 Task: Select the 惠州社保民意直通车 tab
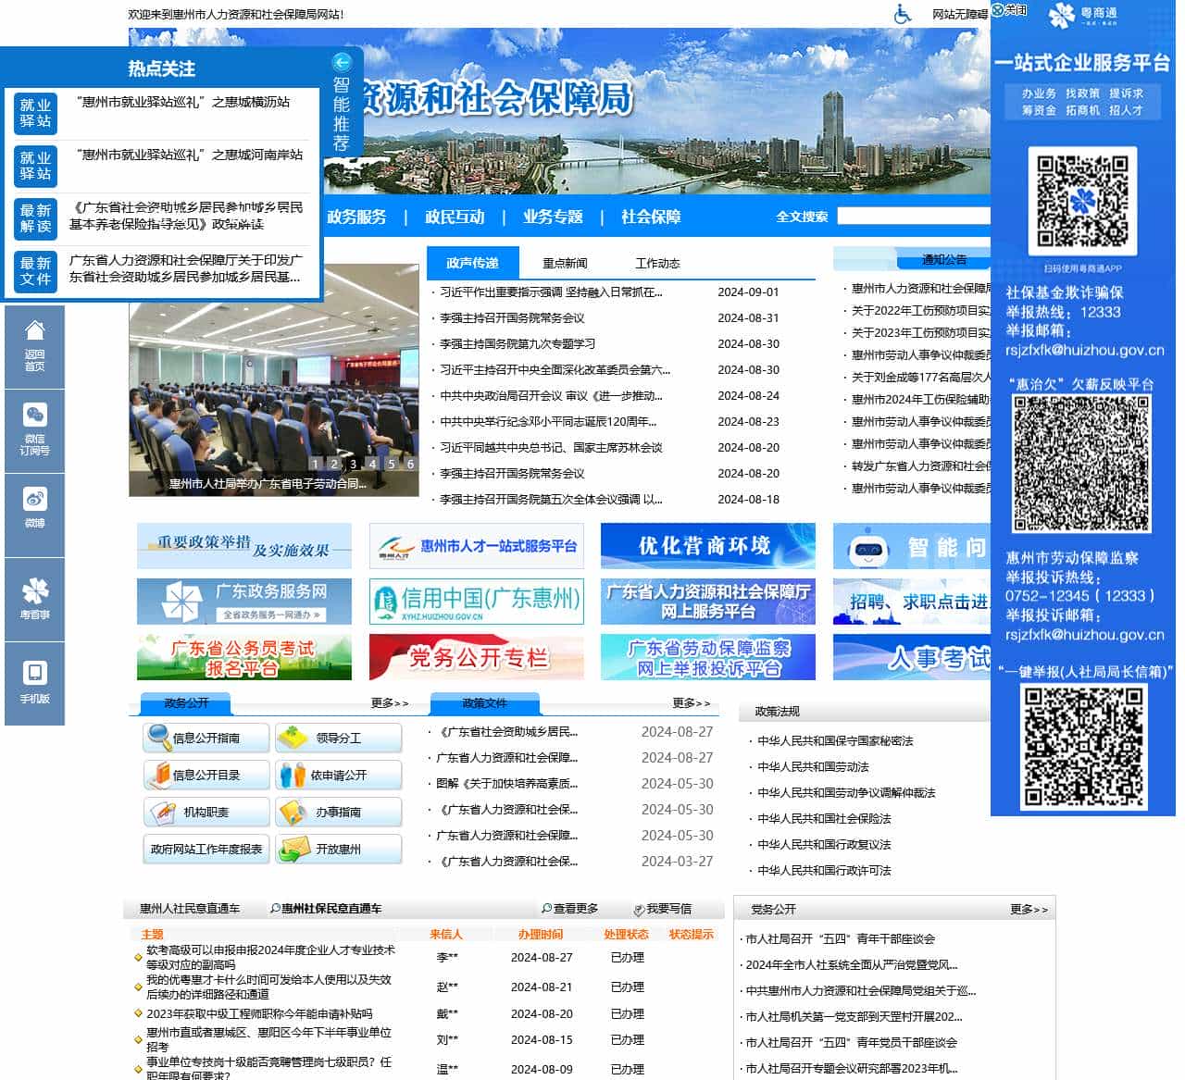pyautogui.click(x=326, y=909)
